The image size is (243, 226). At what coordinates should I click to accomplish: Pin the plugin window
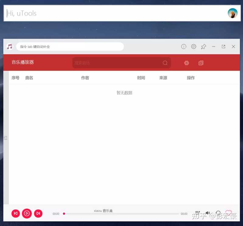click(x=203, y=46)
